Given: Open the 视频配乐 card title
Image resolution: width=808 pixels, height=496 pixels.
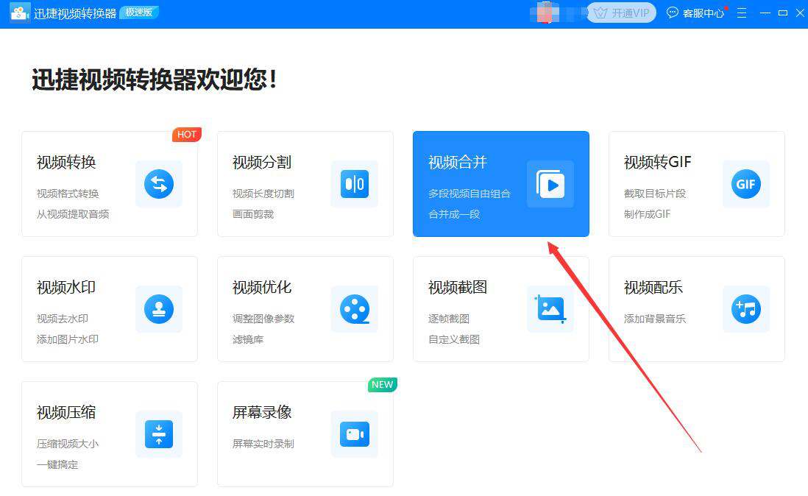Looking at the screenshot, I should (653, 288).
